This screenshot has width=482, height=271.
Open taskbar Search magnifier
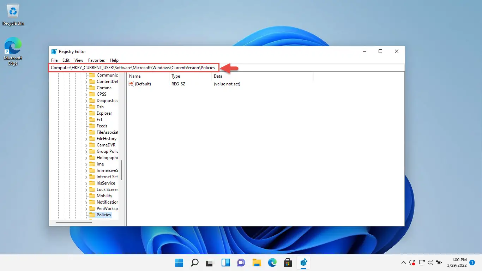195,263
